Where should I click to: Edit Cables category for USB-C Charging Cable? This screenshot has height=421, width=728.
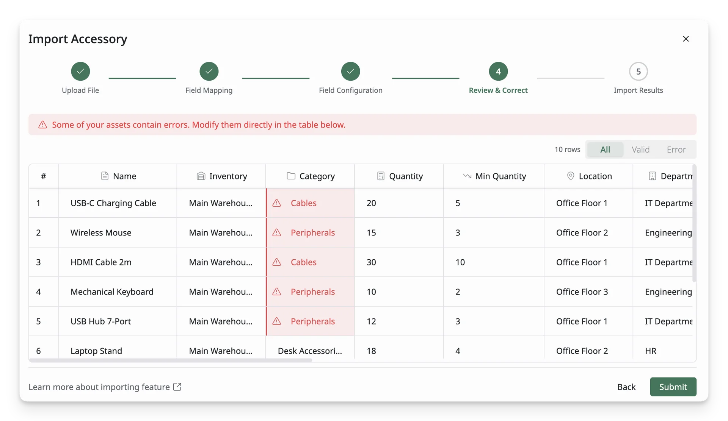(311, 203)
